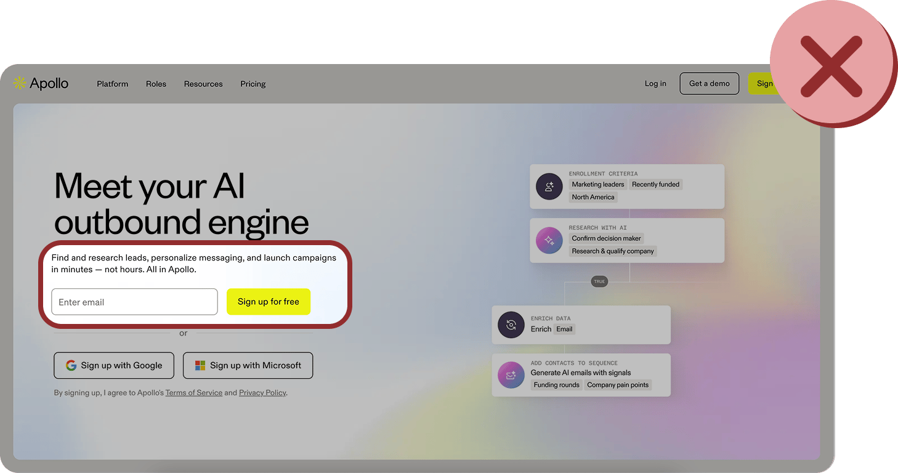This screenshot has width=898, height=473.
Task: Select the Marketing leaders tag
Action: tap(598, 184)
